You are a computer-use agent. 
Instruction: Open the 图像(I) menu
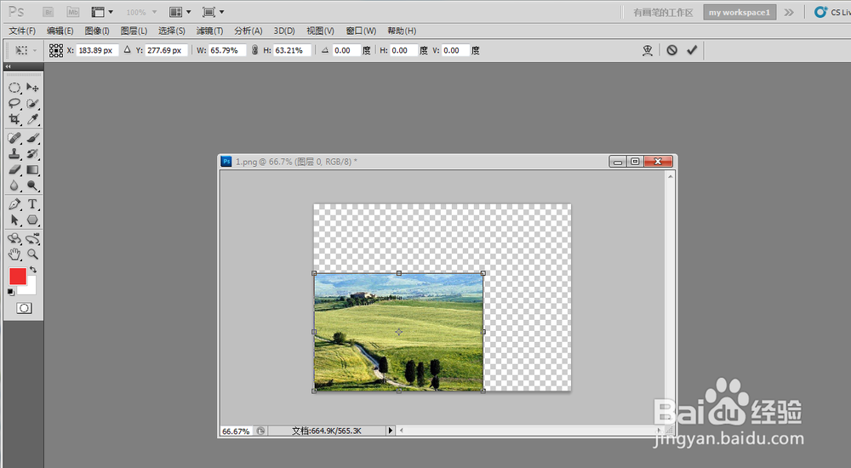(97, 31)
